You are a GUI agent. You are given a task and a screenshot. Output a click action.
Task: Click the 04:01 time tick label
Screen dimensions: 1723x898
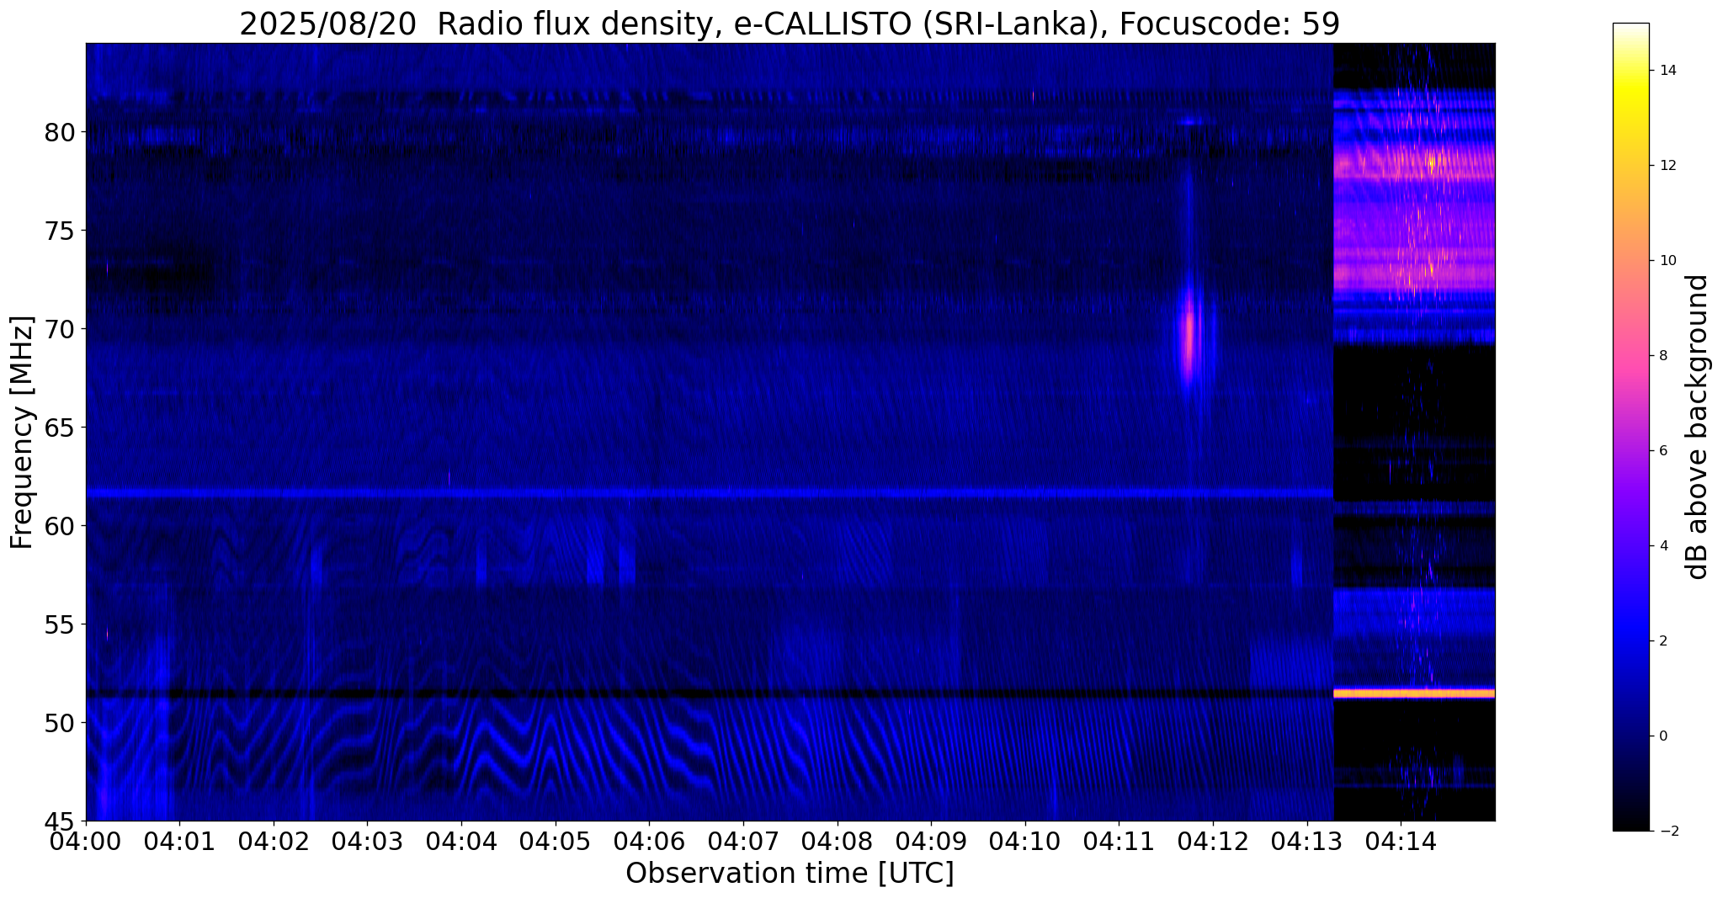click(179, 841)
